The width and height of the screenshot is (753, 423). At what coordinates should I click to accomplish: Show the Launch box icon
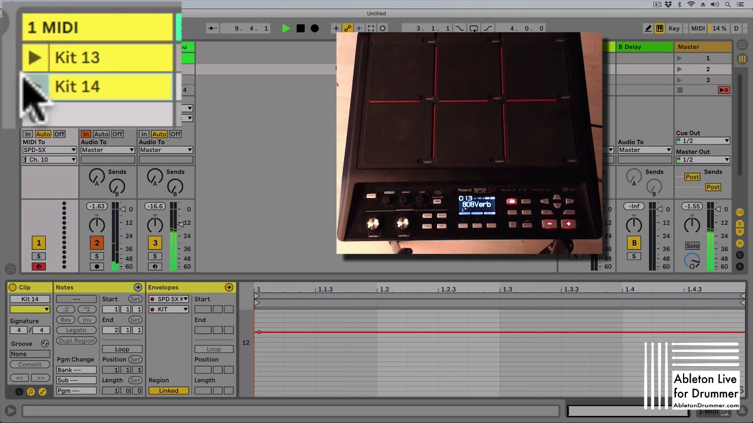19,391
